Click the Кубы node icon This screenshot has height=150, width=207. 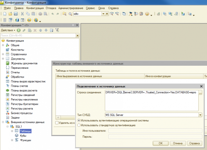click(x=17, y=136)
